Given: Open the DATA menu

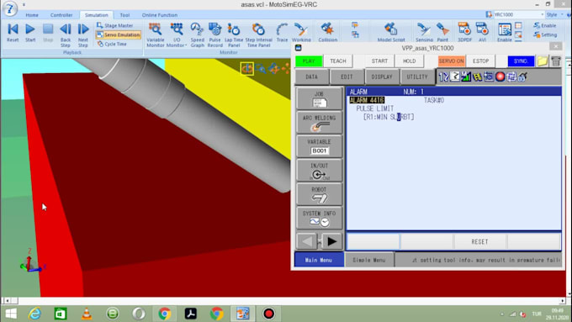Looking at the screenshot, I should [x=311, y=77].
